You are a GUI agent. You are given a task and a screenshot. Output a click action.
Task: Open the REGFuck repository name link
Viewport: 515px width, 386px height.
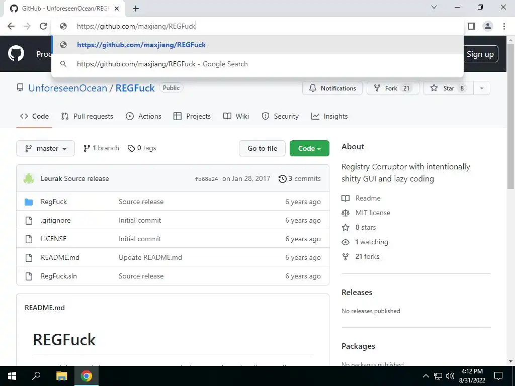pos(135,88)
